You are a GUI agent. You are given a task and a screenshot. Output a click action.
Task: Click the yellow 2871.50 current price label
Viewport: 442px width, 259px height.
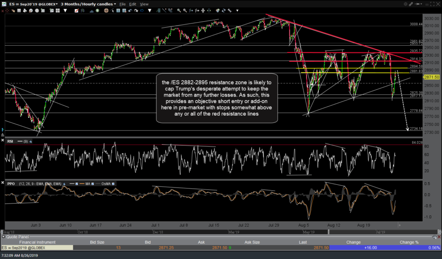click(x=431, y=77)
